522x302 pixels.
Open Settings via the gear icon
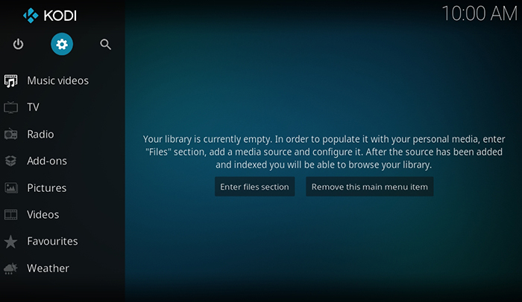coord(62,44)
